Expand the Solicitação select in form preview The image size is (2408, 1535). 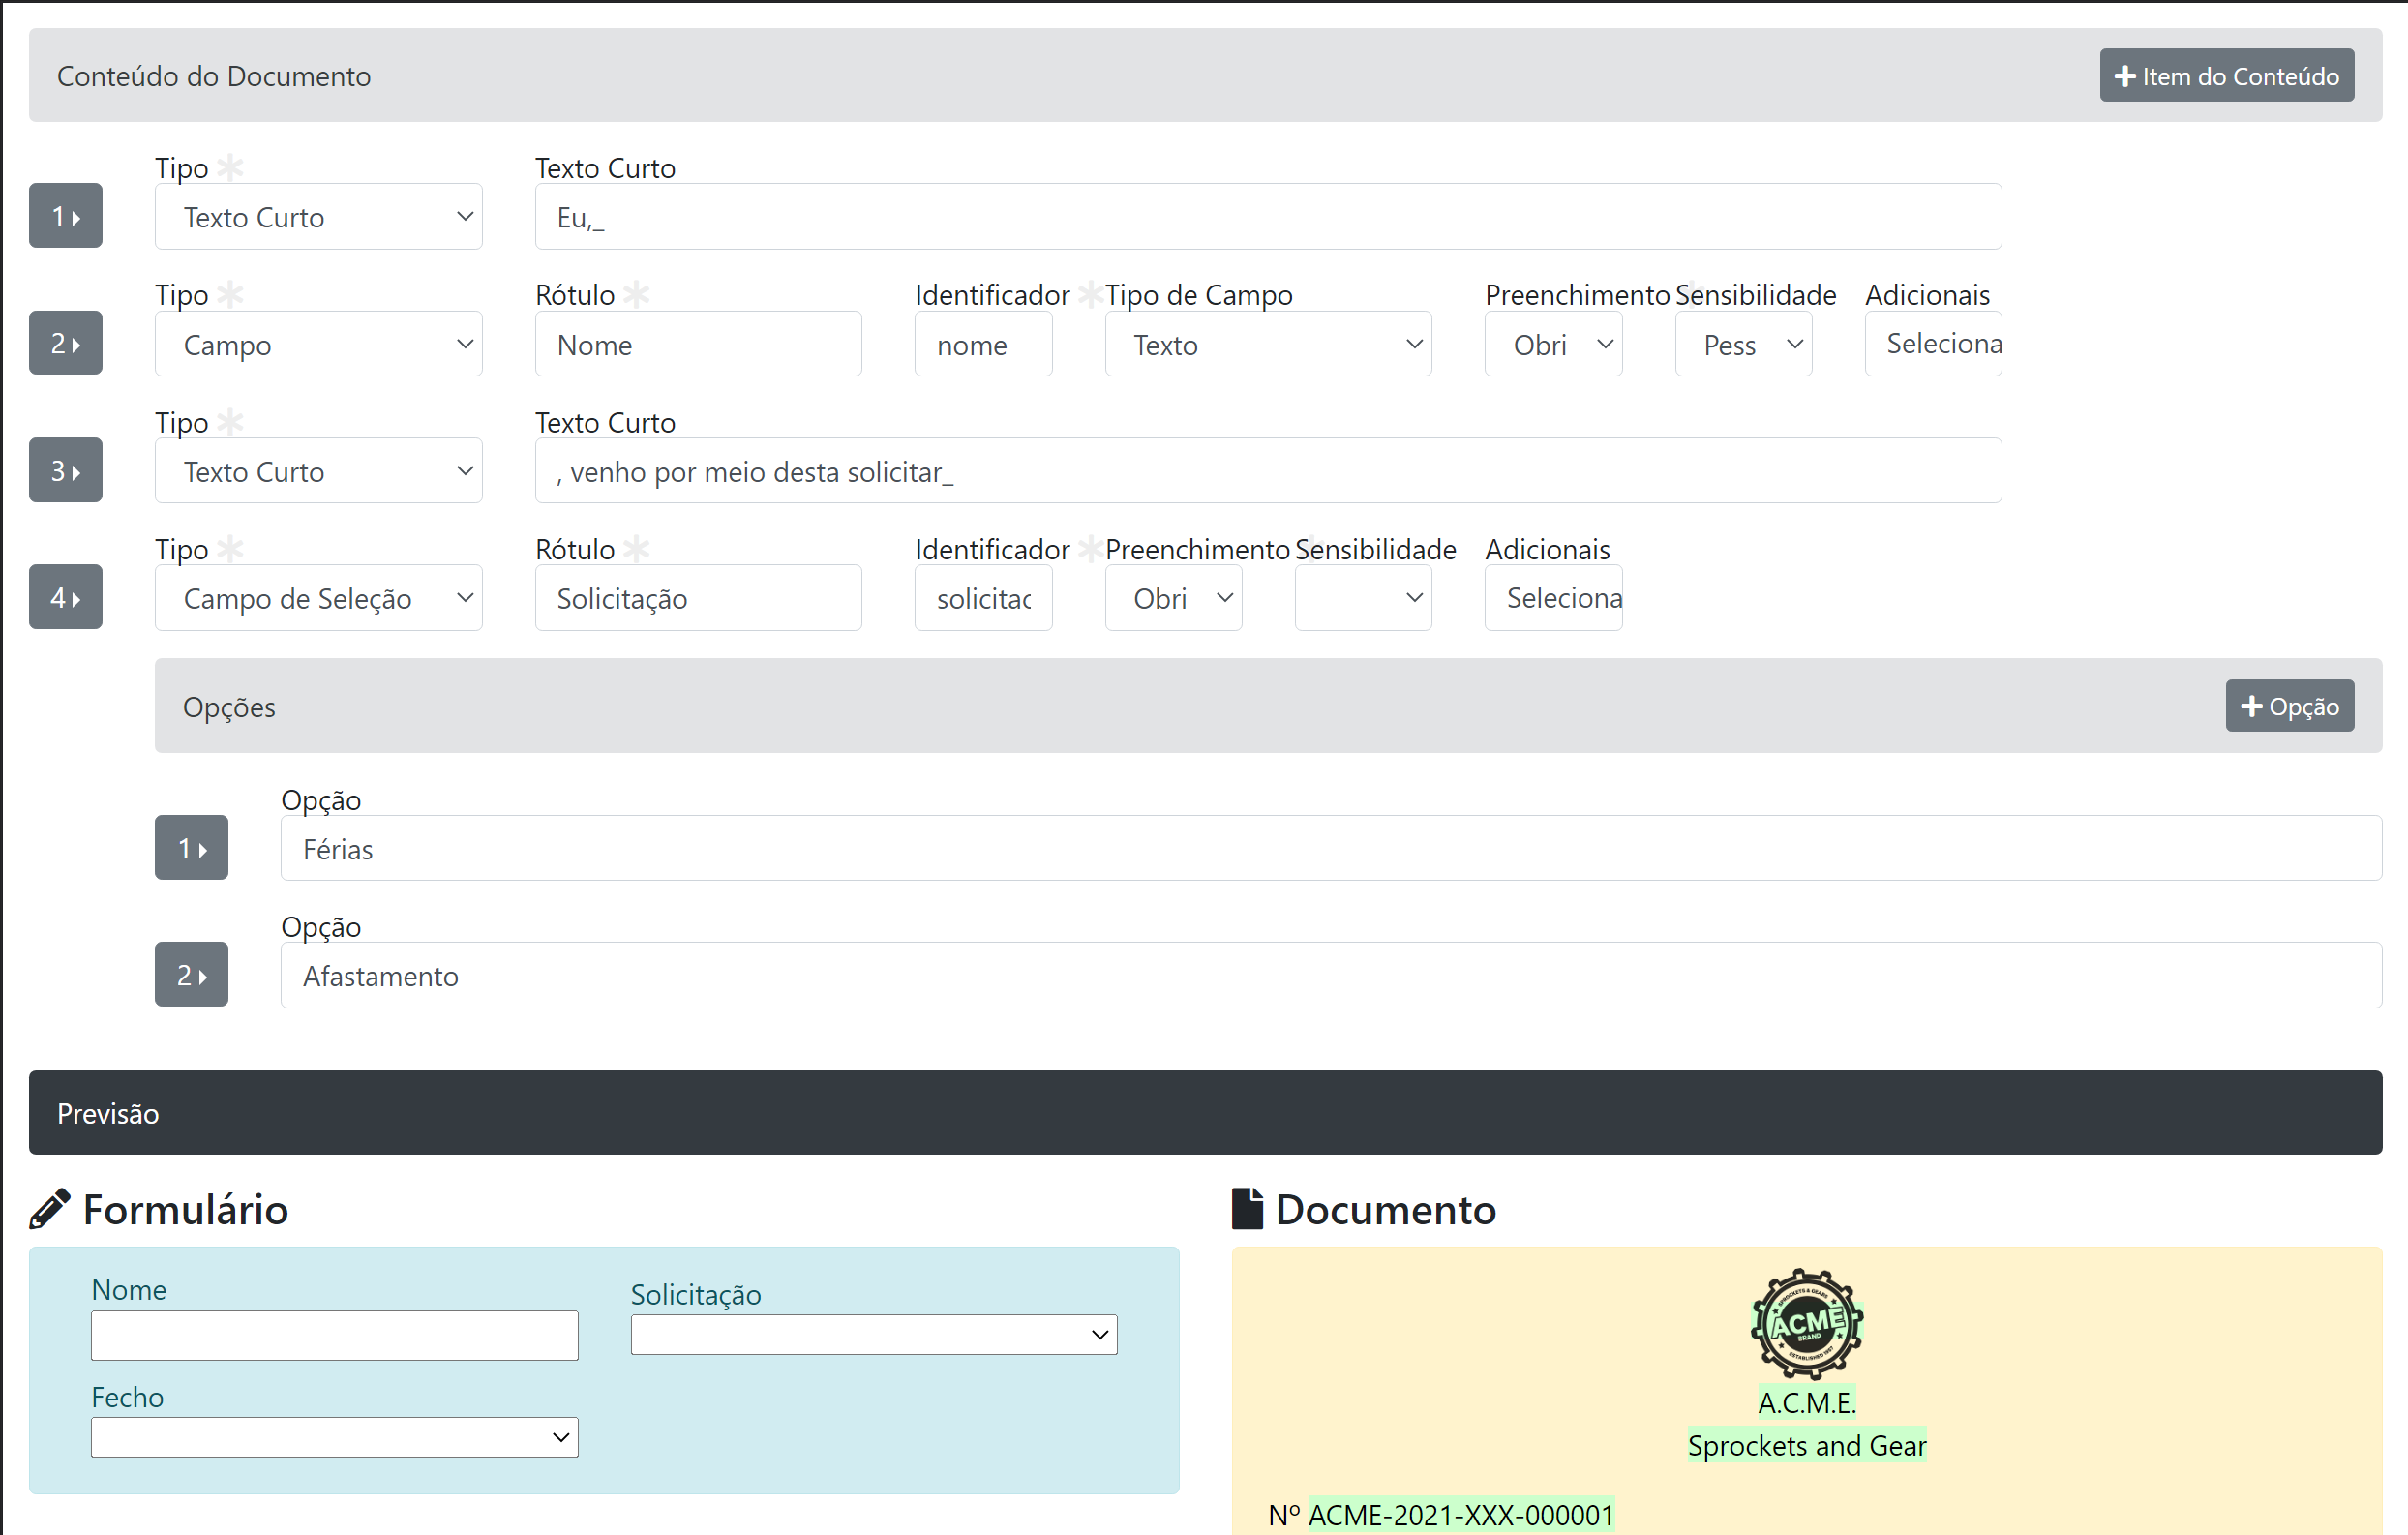coord(873,1334)
